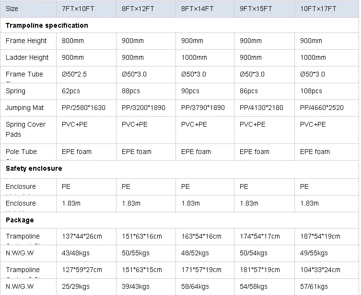This screenshot has width=361, height=295.
Task: Click the Package section heading
Action: pyautogui.click(x=20, y=220)
